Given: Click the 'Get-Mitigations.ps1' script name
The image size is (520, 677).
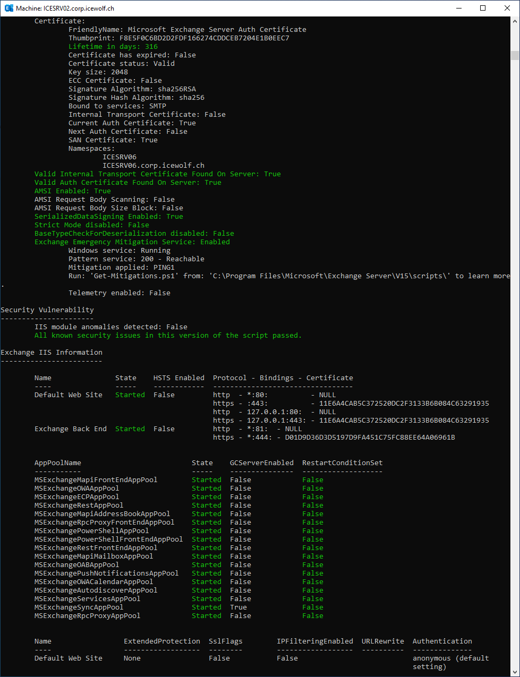Looking at the screenshot, I should (x=134, y=276).
